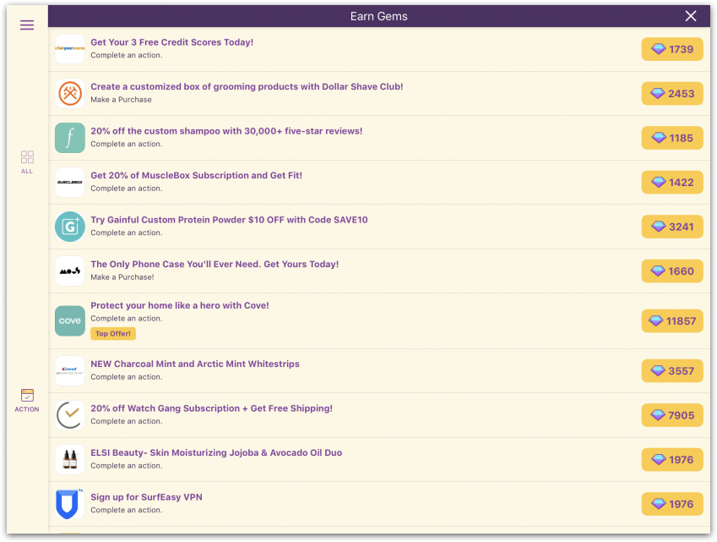Open 'Get 20% of MuscleBox Subscription' title
Screen dimensions: 717x542
196,175
